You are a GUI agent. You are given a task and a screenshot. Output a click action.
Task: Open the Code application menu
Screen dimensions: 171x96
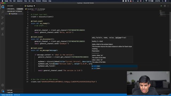(x=6, y=1)
